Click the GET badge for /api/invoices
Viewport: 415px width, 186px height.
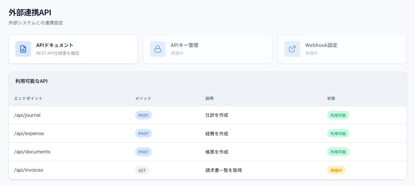point(142,170)
